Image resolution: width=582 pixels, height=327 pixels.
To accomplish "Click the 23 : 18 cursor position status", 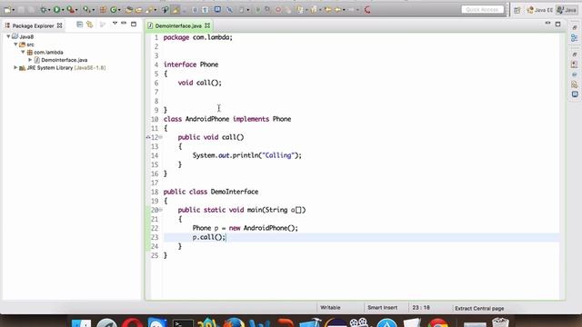I will 421,307.
